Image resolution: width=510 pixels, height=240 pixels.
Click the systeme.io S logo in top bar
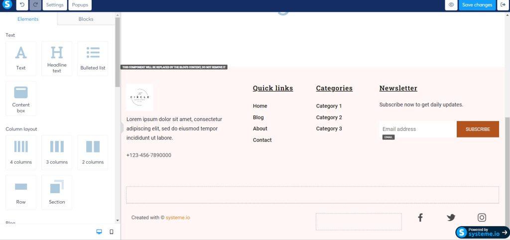tap(7, 4)
